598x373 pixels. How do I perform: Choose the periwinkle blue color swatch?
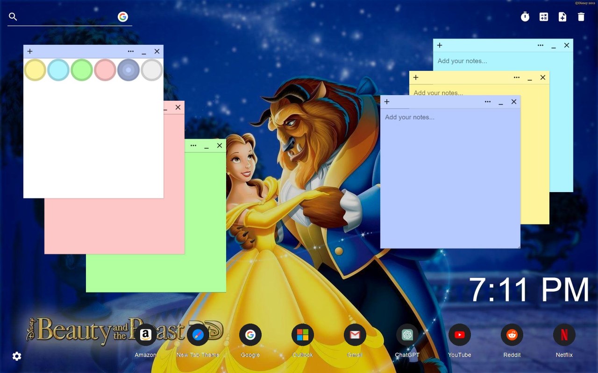point(128,70)
